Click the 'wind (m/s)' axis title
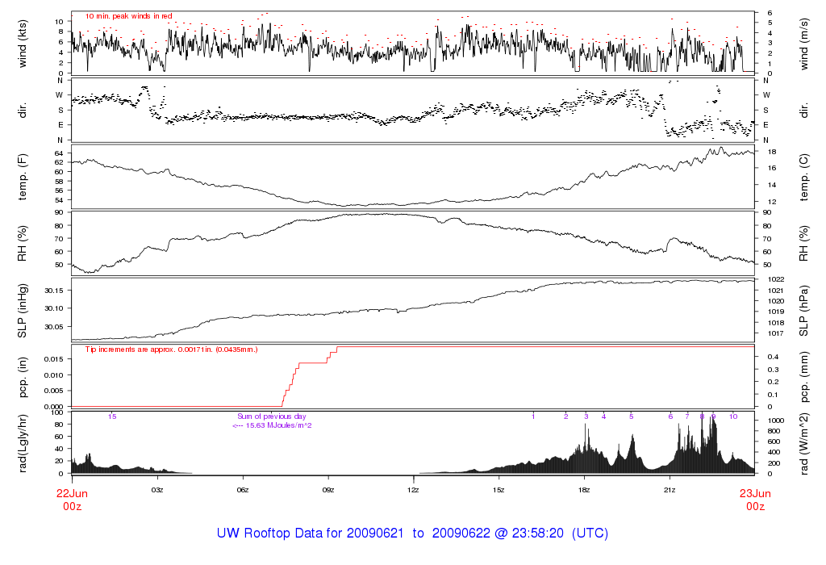The height and width of the screenshot is (565, 826). click(804, 44)
